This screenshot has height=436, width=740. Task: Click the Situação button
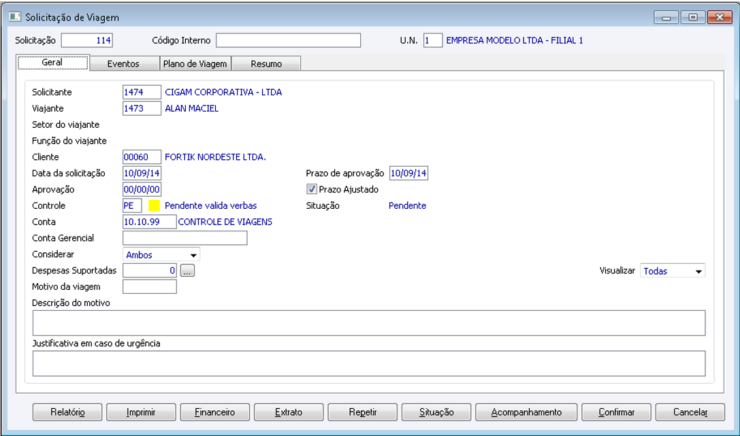click(x=436, y=412)
